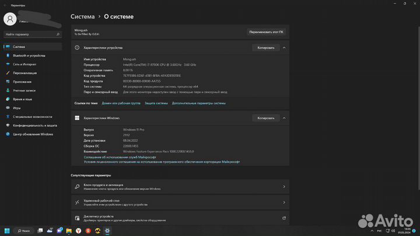Click the vertical scrollbar of settings page
Screen dimensions: 420x236
tap(419, 107)
